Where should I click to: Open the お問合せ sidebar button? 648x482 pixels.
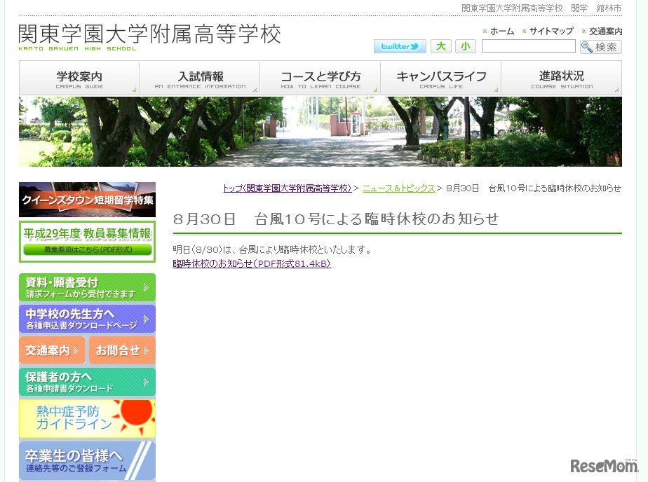(x=121, y=350)
